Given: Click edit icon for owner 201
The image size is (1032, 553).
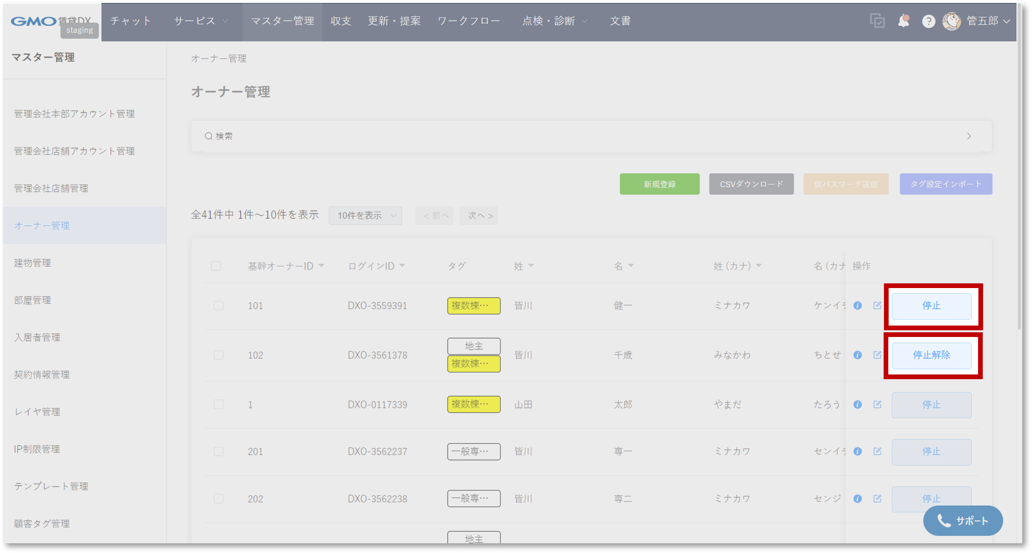Looking at the screenshot, I should pyautogui.click(x=877, y=451).
